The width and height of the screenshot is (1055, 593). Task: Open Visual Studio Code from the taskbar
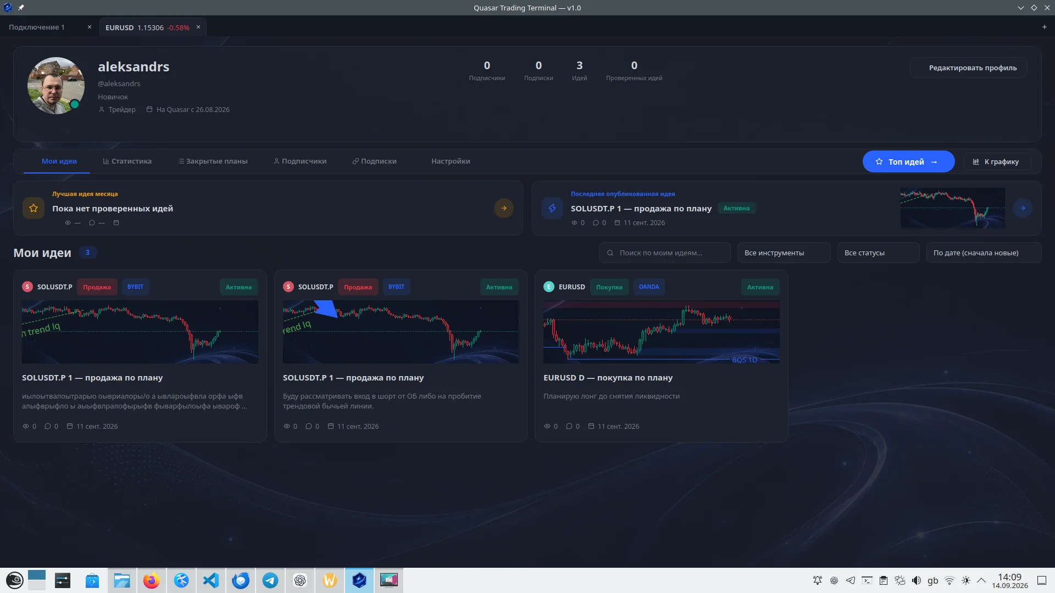tap(211, 580)
